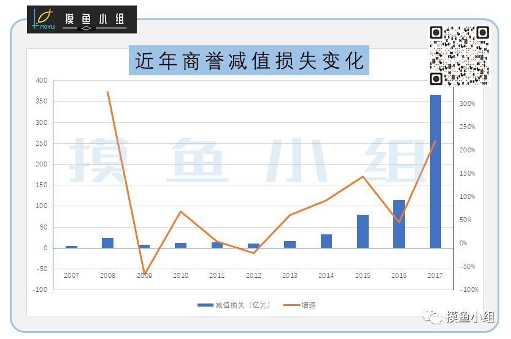
Task: Click the 400 left axis label
Action: point(41,80)
